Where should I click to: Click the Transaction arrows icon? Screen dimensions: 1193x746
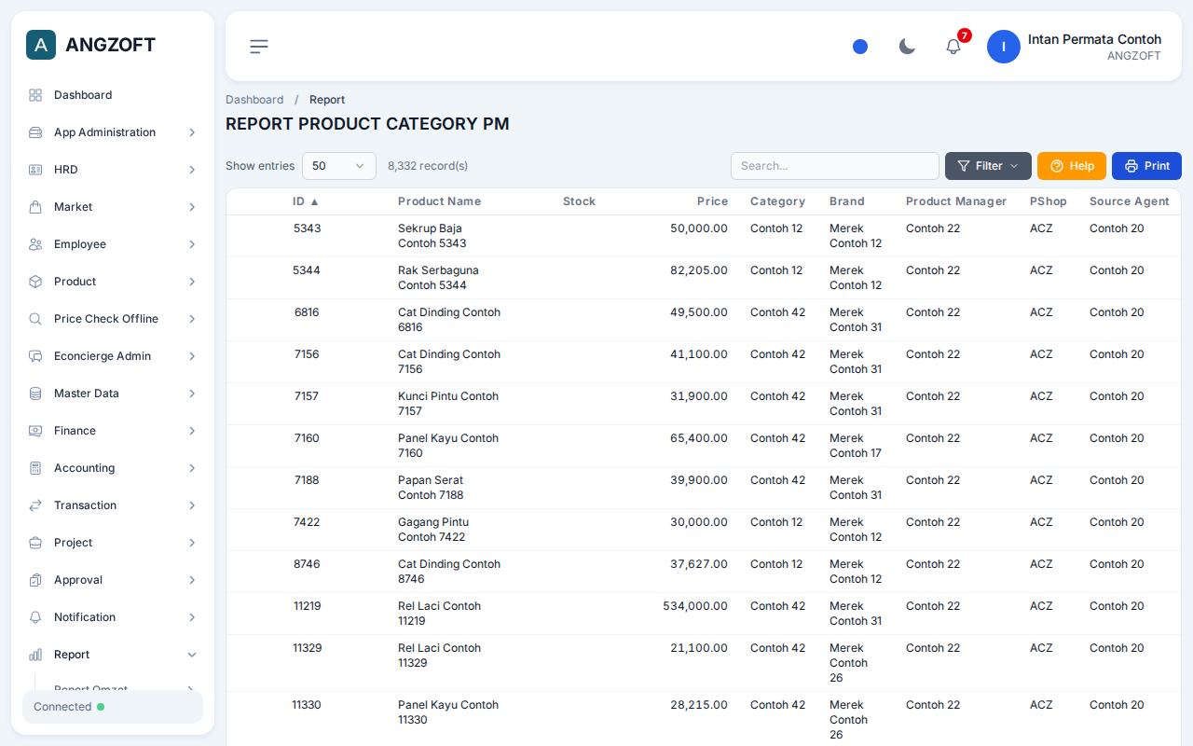35,505
